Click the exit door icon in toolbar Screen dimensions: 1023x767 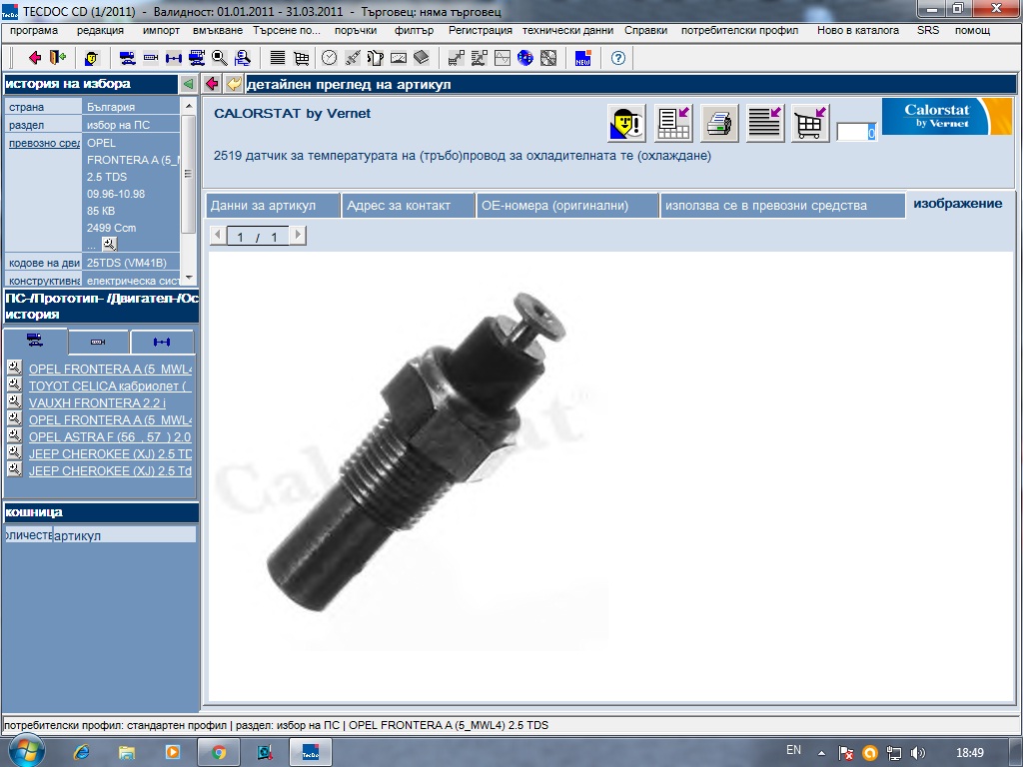pos(58,58)
